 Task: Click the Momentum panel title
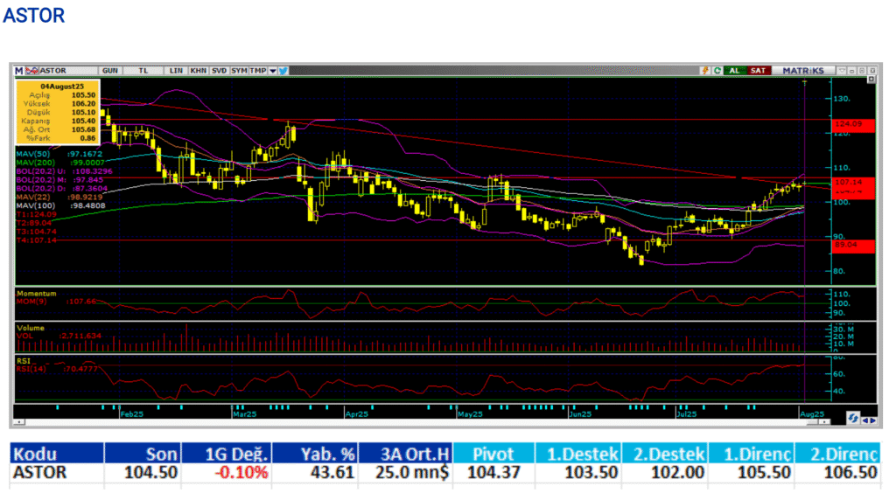[x=36, y=294]
